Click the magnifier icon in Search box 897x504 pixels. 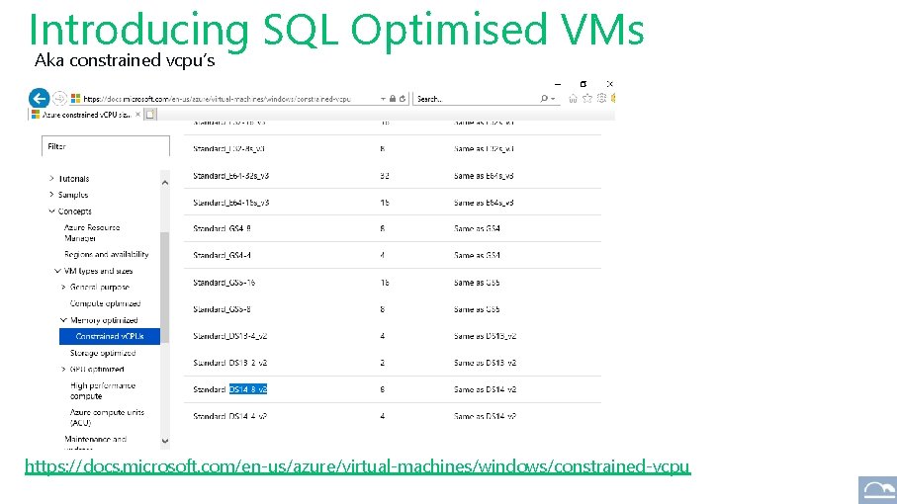[544, 99]
